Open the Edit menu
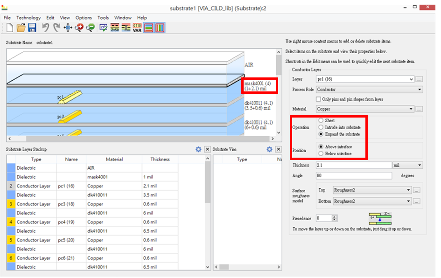The width and height of the screenshot is (441, 278). point(50,17)
